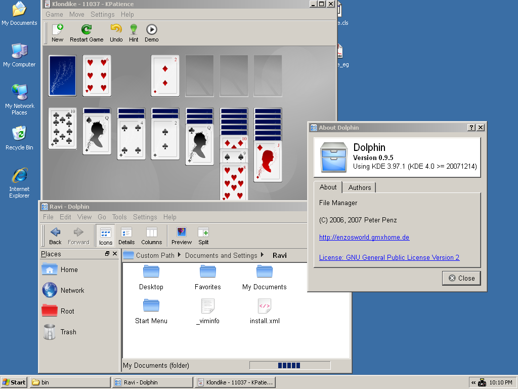Open Home in Places panel
Screen dimensions: 518x389
pyautogui.click(x=60, y=269)
